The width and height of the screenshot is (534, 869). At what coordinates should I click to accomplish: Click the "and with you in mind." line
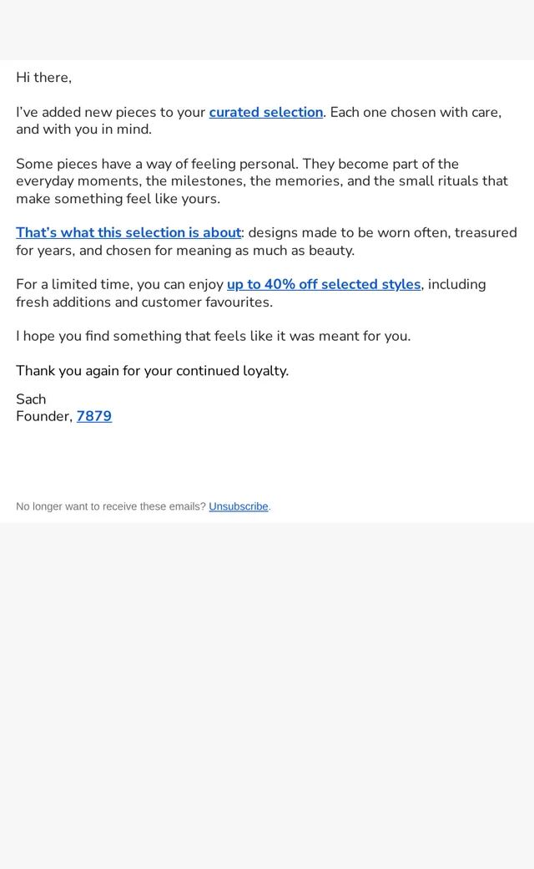(83, 130)
